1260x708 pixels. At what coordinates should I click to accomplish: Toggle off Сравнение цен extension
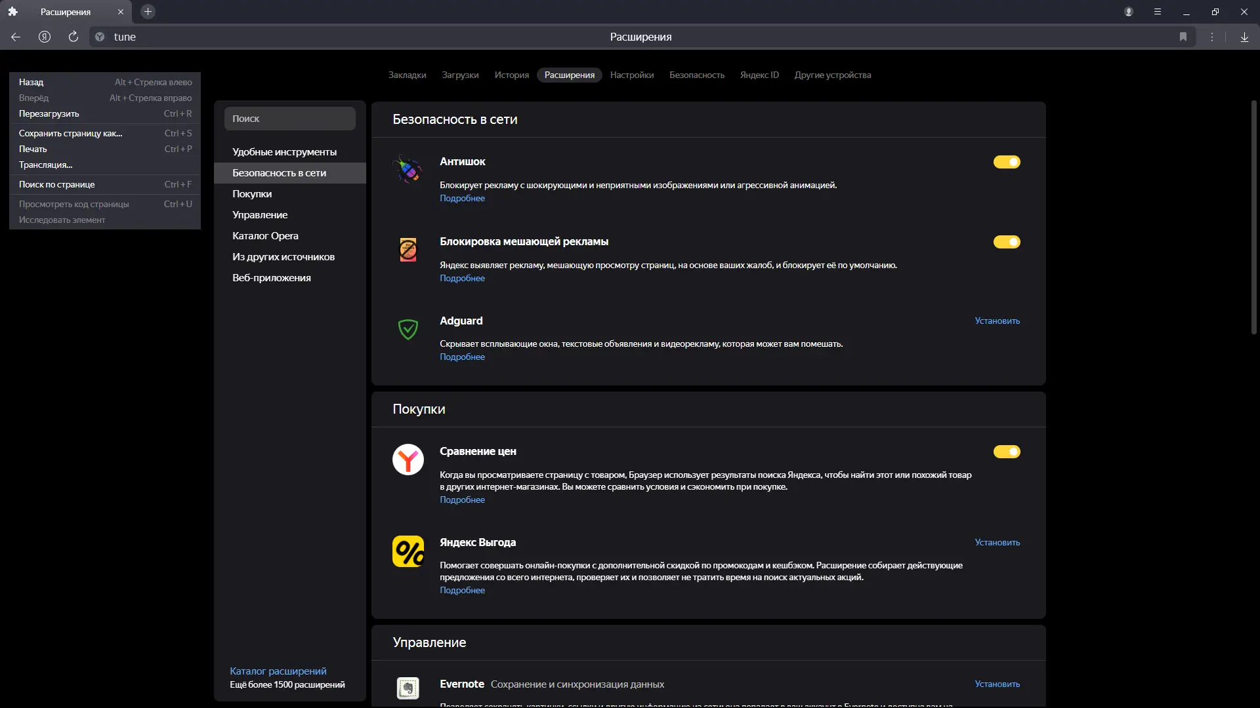coord(1006,452)
